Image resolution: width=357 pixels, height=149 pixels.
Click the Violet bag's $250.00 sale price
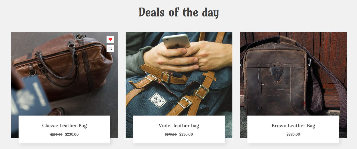point(186,134)
